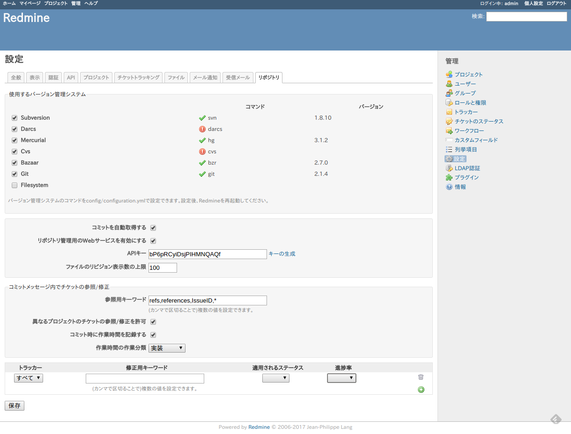Click the 保存 button
This screenshot has width=571, height=434.
click(x=15, y=405)
